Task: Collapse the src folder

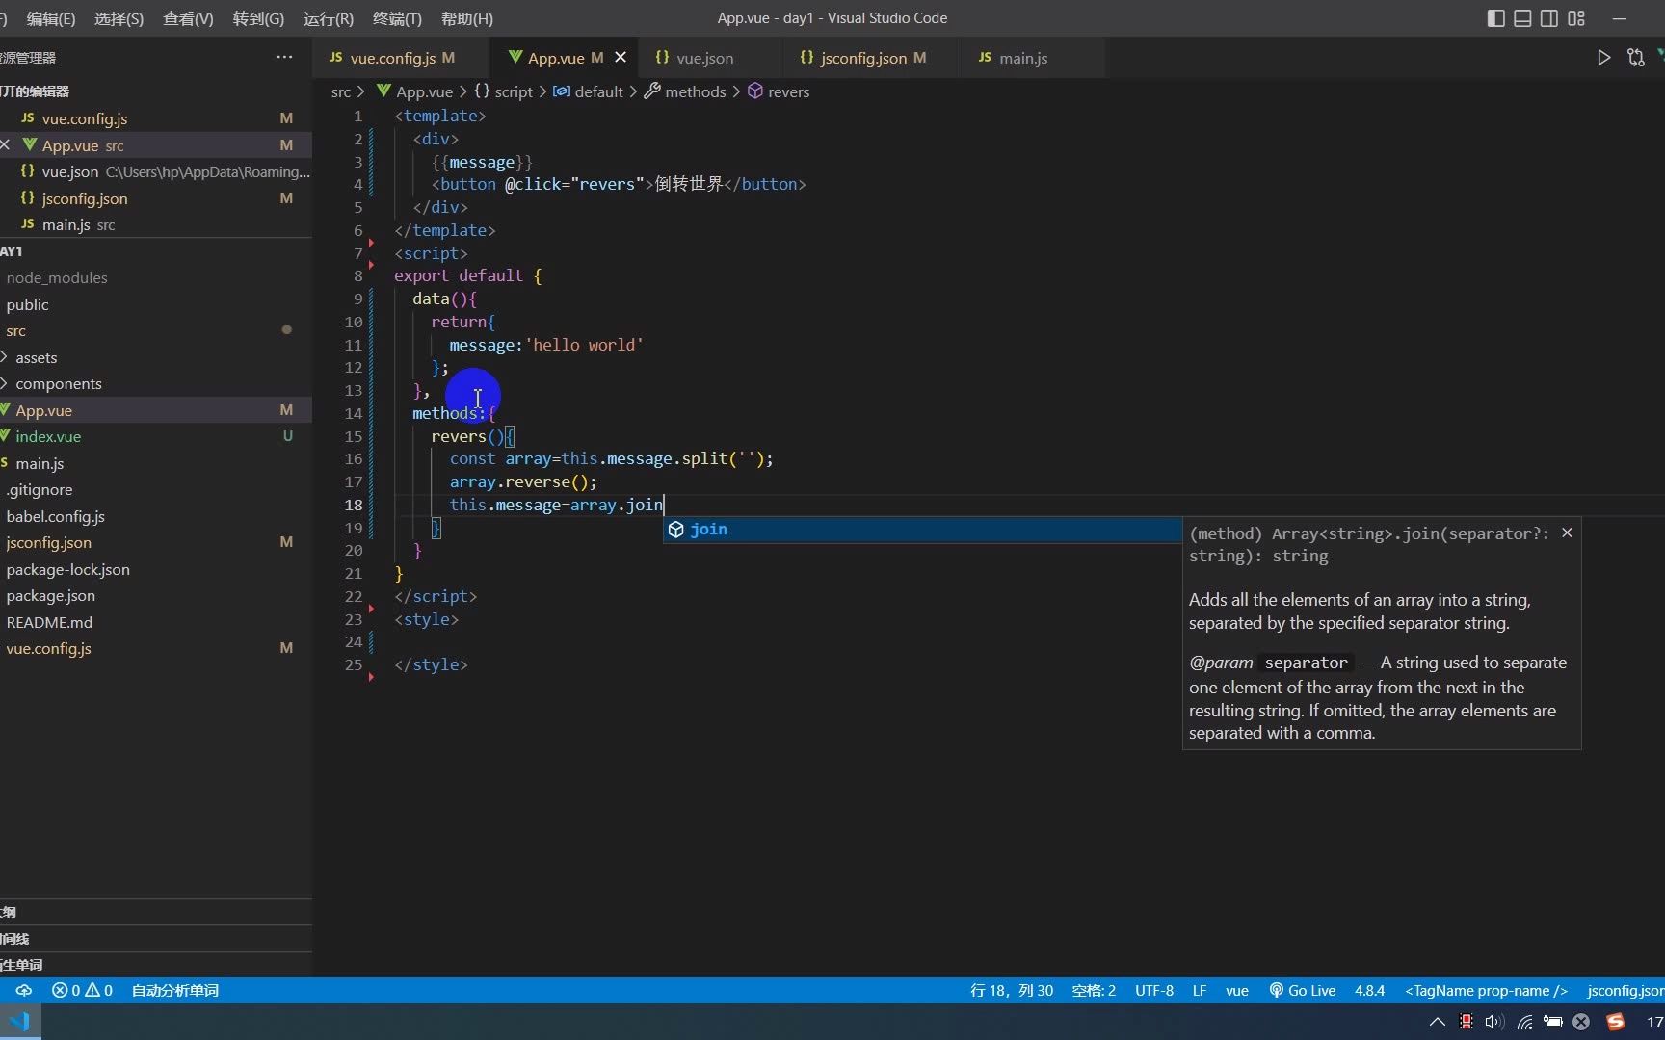Action: [x=156, y=330]
